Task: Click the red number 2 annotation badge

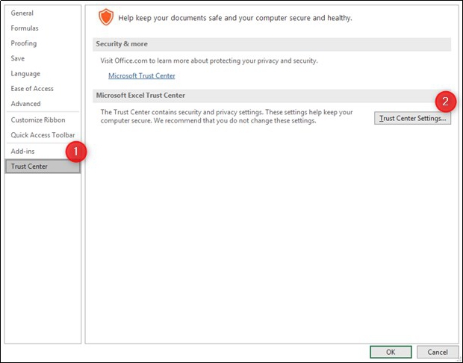Action: point(446,102)
